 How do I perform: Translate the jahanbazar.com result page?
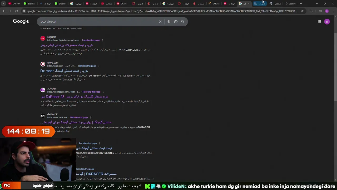coord(91,92)
